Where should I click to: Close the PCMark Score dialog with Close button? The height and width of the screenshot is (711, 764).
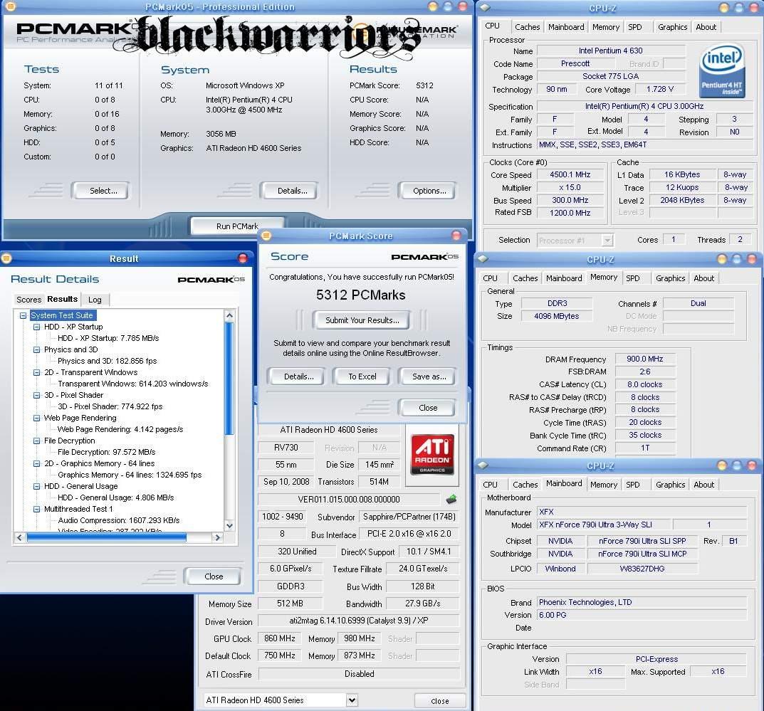click(x=427, y=408)
